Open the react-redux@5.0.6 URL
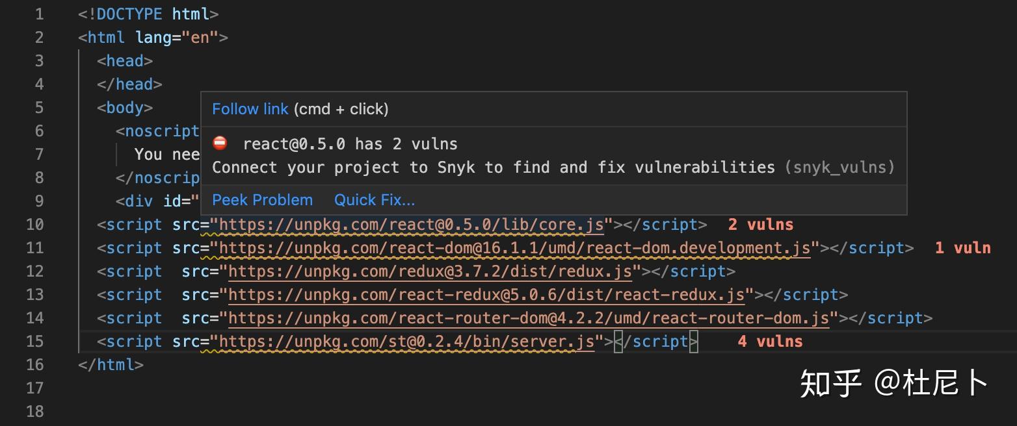Image resolution: width=1017 pixels, height=426 pixels. (x=486, y=295)
